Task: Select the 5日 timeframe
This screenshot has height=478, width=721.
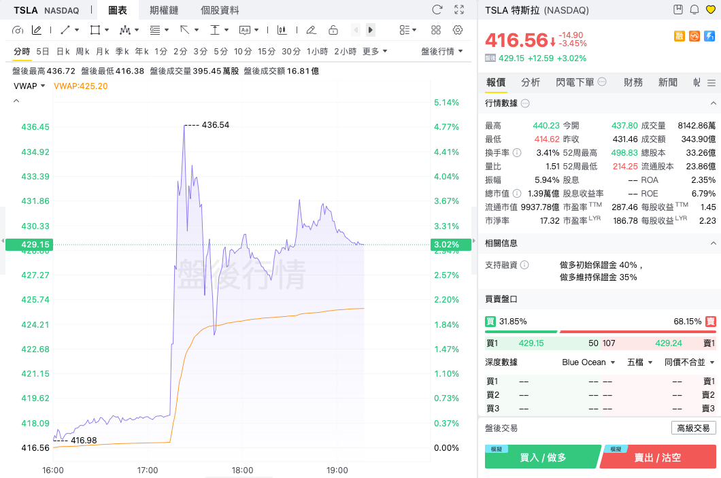Action: 42,52
